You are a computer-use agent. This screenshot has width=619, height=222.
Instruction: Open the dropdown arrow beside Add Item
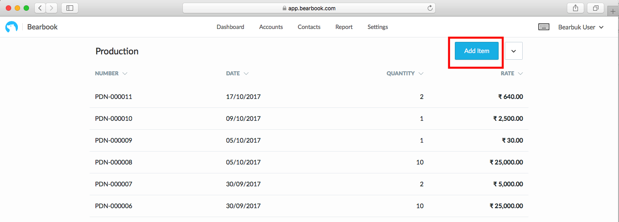click(x=514, y=51)
